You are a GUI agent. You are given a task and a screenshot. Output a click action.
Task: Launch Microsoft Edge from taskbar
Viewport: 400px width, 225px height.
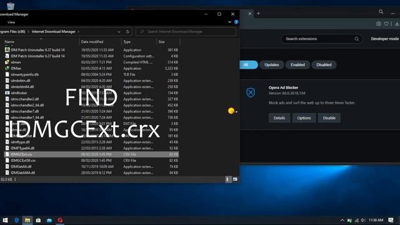pos(17,220)
